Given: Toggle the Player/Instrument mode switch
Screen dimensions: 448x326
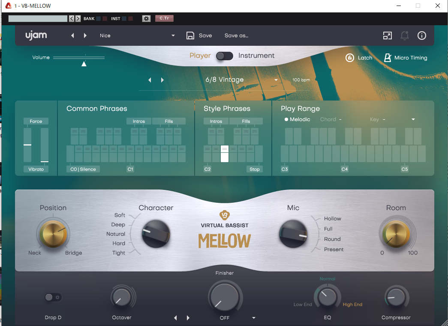Looking at the screenshot, I should [x=224, y=56].
